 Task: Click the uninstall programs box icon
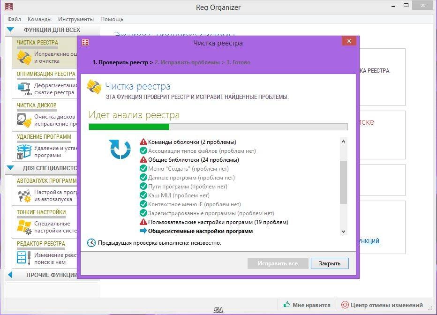(24, 151)
